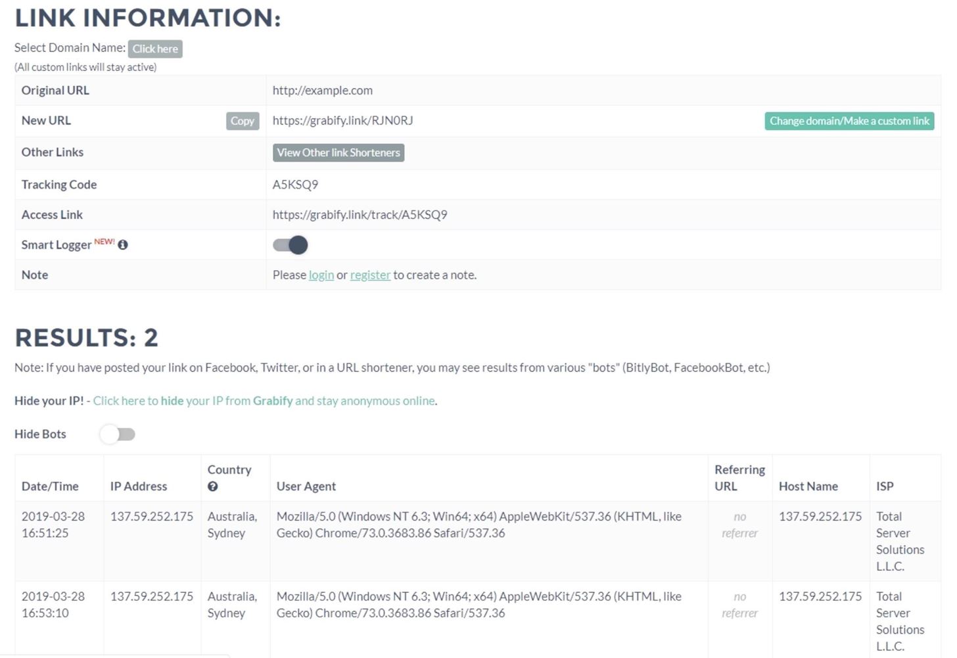957x658 pixels.
Task: Turn on the Hide Bots toggle
Action: (x=118, y=434)
